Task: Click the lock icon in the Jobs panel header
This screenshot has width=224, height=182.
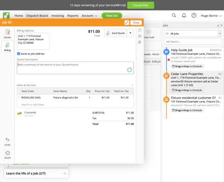Action: [218, 25]
